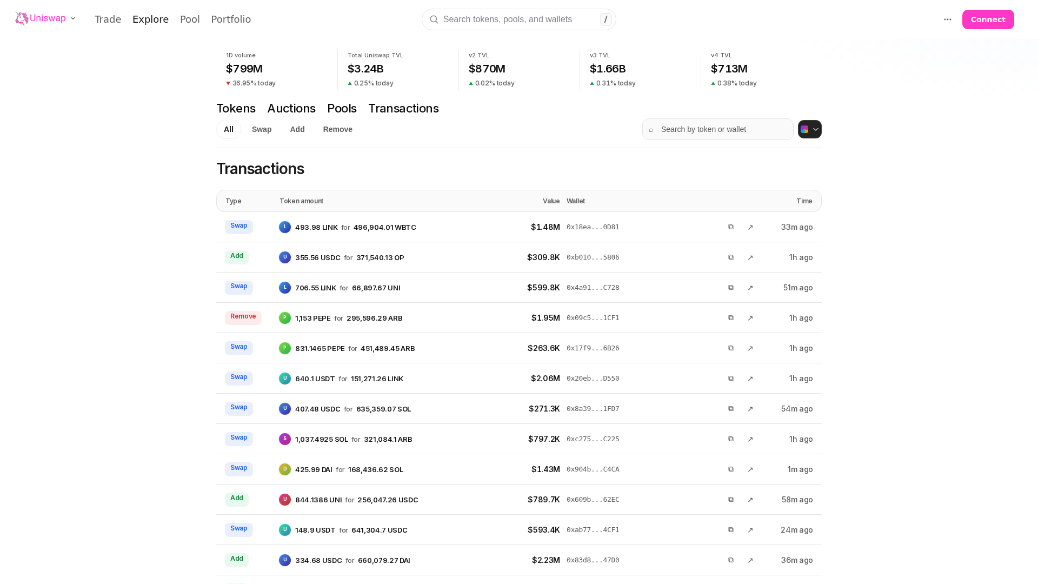Viewport: 1038px width, 584px height.
Task: Open explorer link for wallet 0x17f9...6B26
Action: click(x=750, y=348)
